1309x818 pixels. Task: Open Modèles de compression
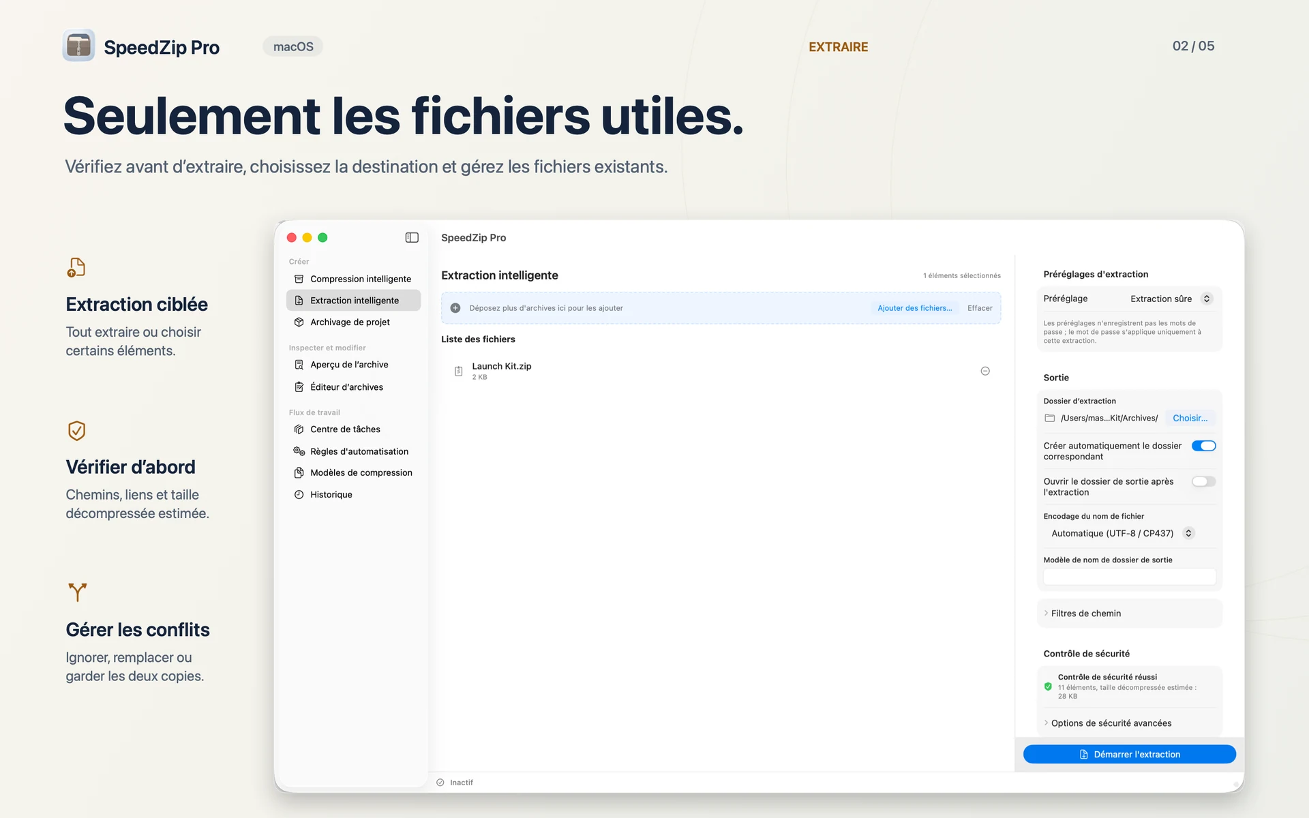pyautogui.click(x=353, y=472)
